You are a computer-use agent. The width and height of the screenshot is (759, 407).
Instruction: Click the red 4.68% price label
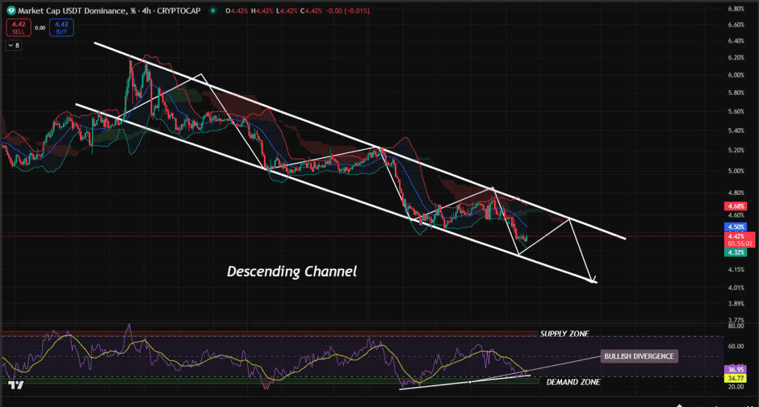[x=735, y=206]
